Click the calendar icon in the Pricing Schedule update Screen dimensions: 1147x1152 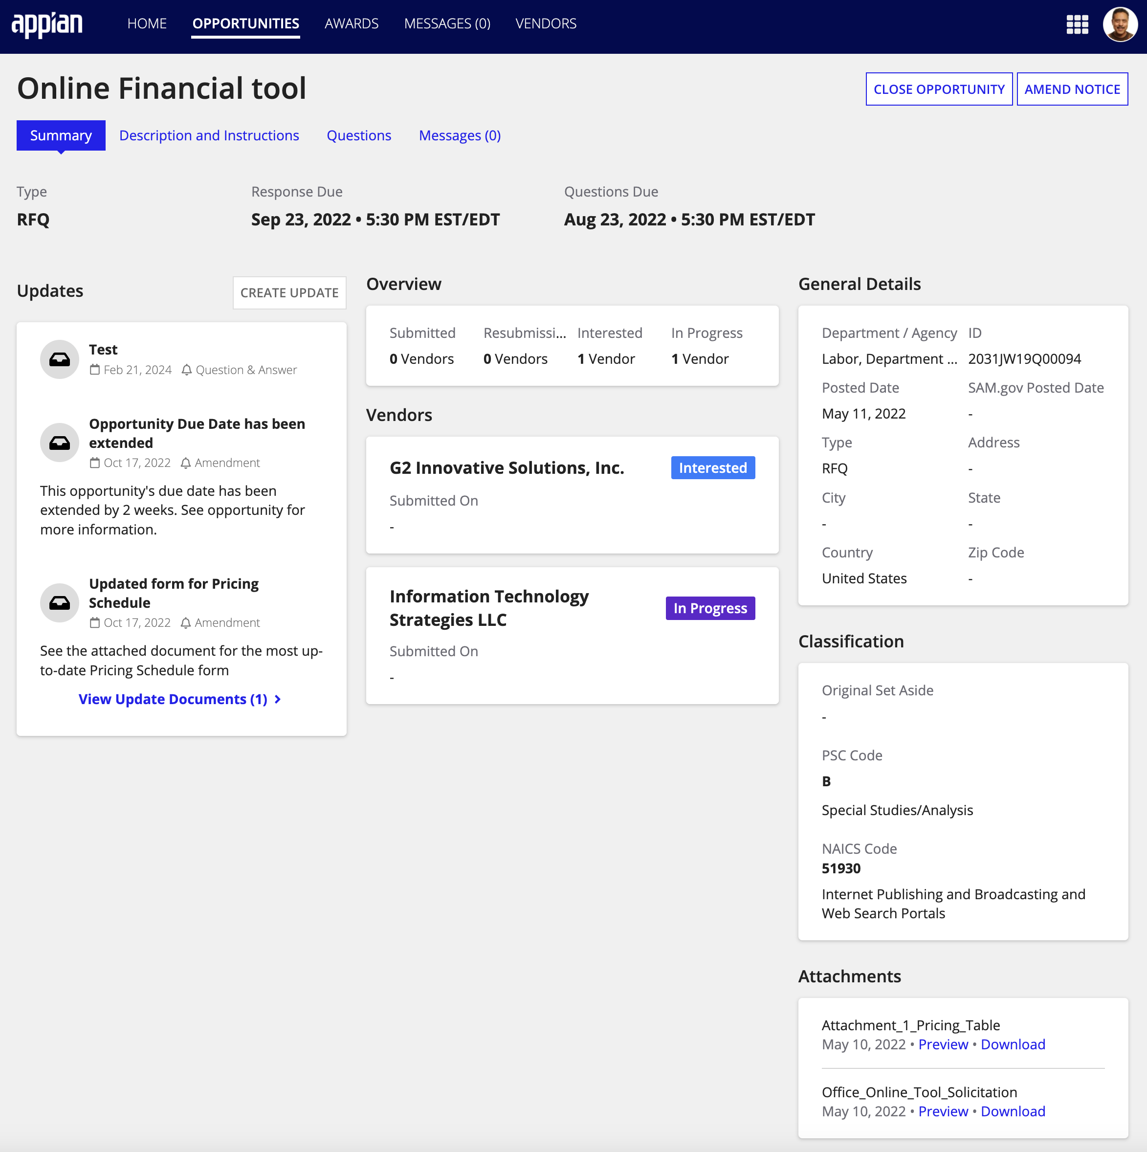coord(95,622)
